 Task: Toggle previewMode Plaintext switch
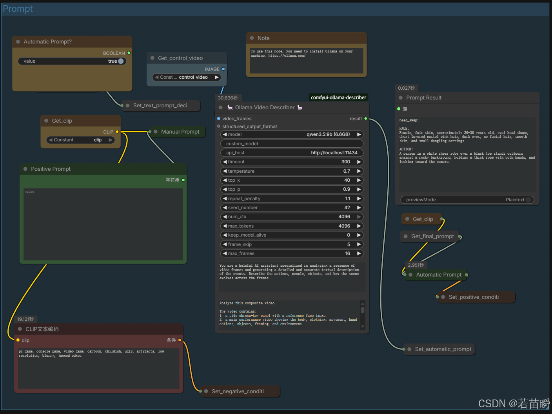click(528, 200)
